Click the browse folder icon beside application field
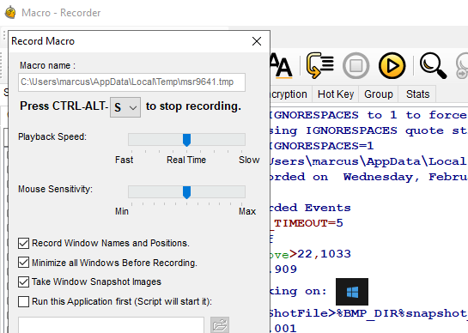Viewport: 468px width, 333px height. point(220,325)
